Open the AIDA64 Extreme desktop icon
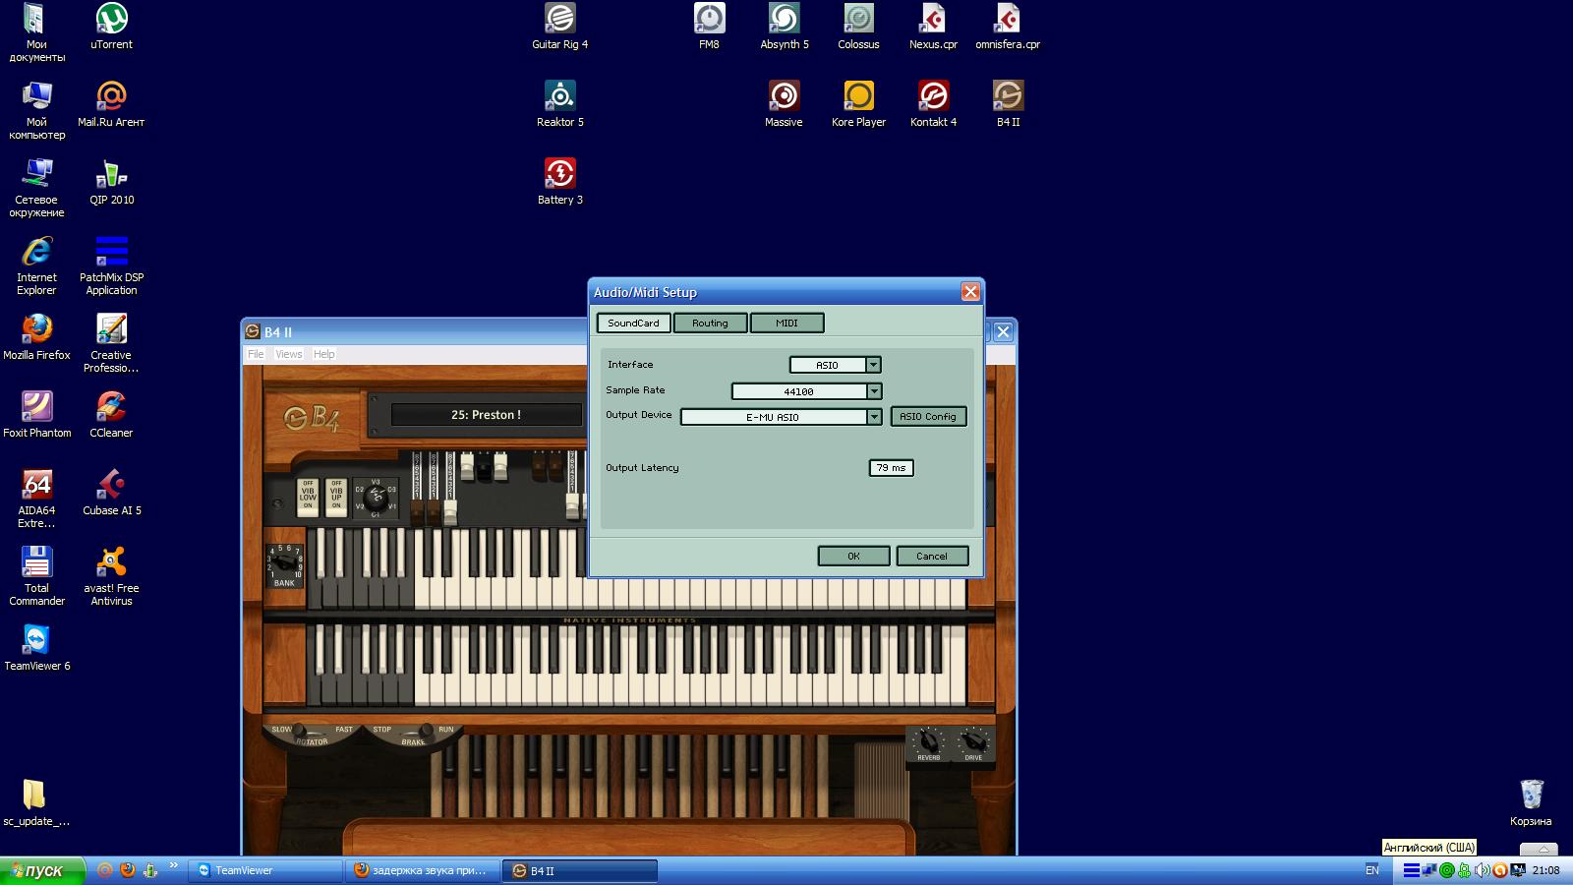This screenshot has height=885, width=1573. [x=36, y=499]
